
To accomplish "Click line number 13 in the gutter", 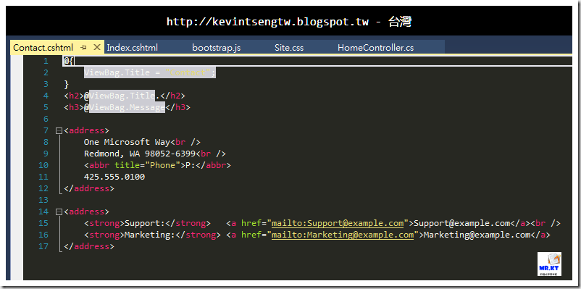I will [x=43, y=200].
